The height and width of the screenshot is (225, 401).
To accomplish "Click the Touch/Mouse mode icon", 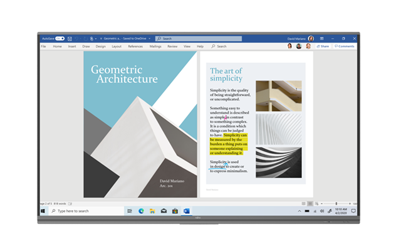I will [91, 39].
